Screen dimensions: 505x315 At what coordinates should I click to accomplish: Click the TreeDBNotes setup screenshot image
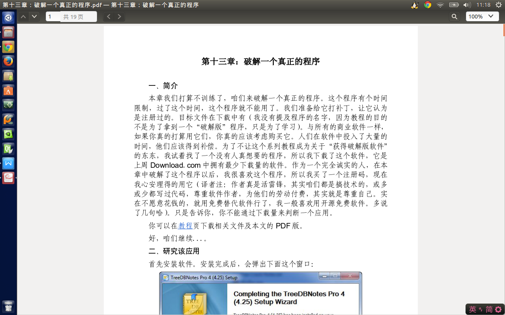pyautogui.click(x=260, y=293)
